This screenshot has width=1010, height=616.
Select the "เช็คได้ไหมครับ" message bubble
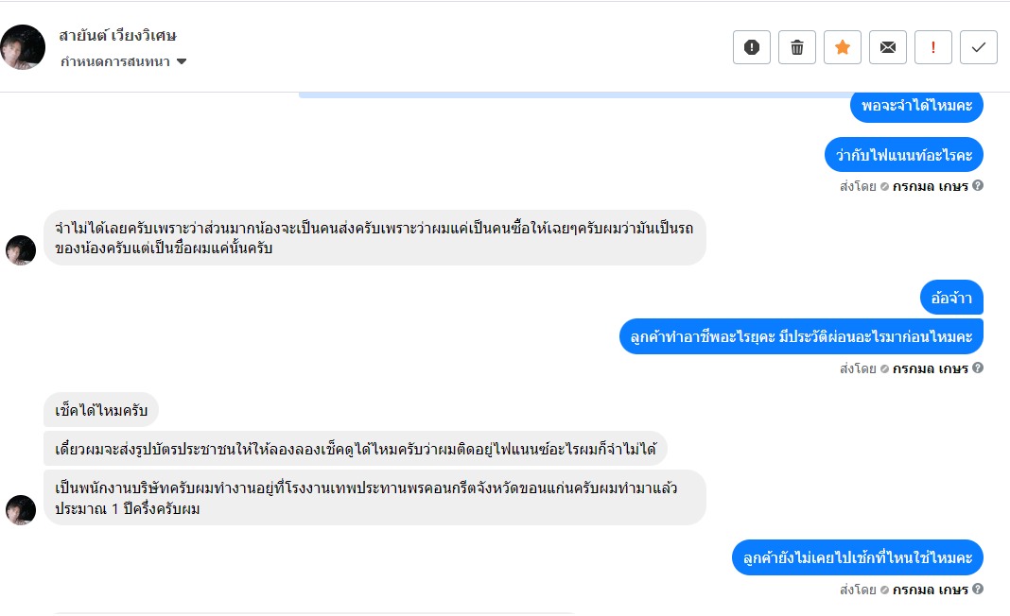tap(101, 410)
